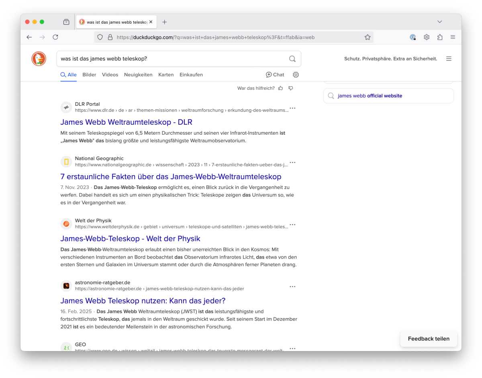Image resolution: width=482 pixels, height=378 pixels.
Task: Open search settings gear icon
Action: [x=296, y=75]
